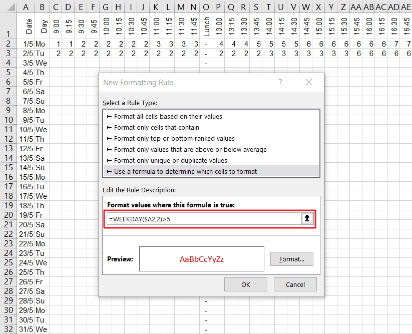
Task: Select column B header
Action: pos(42,7)
